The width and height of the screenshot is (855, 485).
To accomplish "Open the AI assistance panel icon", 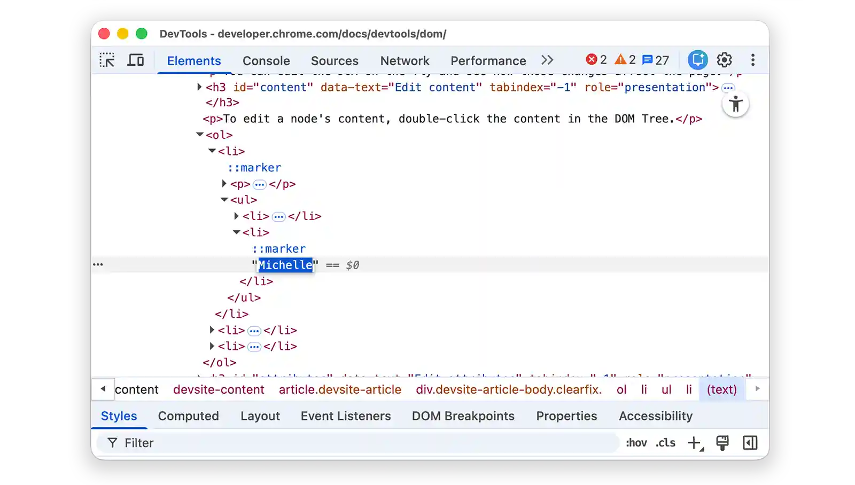I will coord(697,60).
